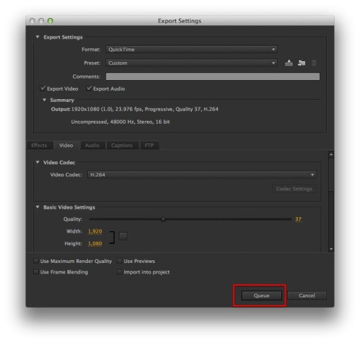
Task: Open the FTP tab
Action: (149, 145)
